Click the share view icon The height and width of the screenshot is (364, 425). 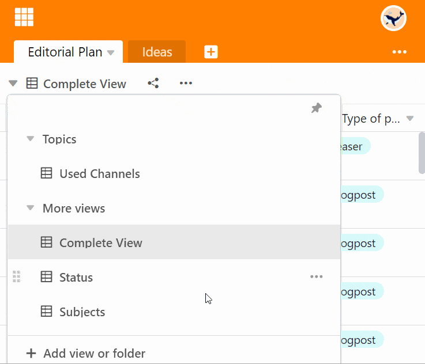coord(153,84)
